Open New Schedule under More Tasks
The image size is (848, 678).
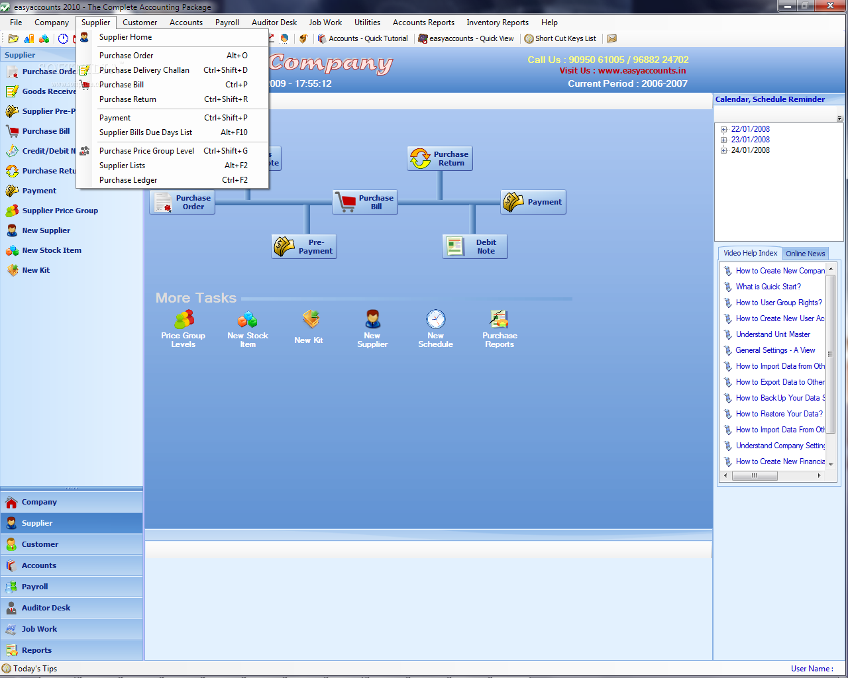tap(436, 328)
